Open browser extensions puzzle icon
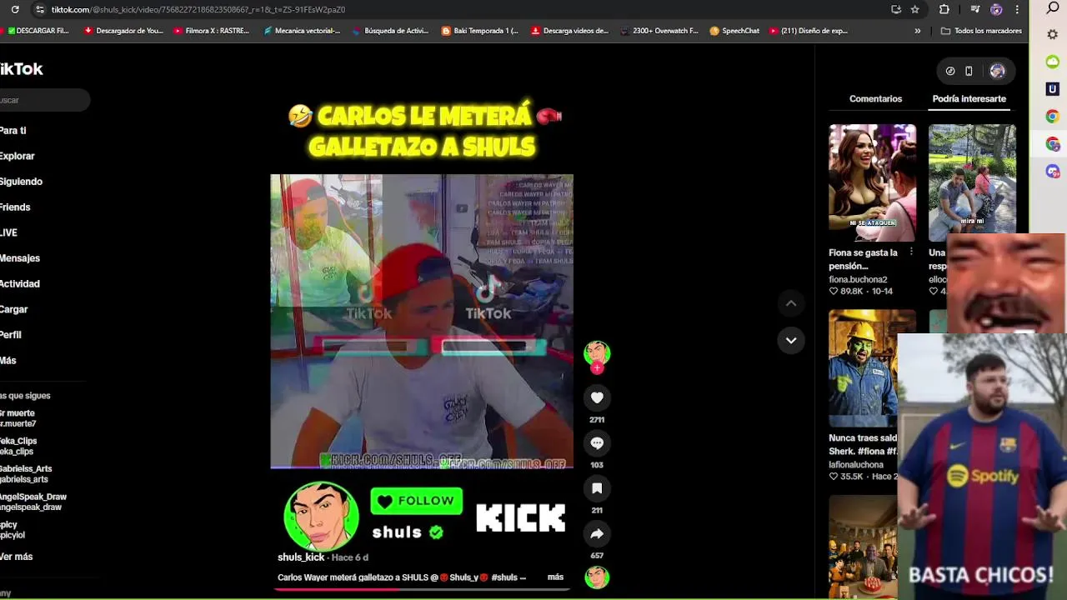Image resolution: width=1067 pixels, height=600 pixels. pos(944,9)
